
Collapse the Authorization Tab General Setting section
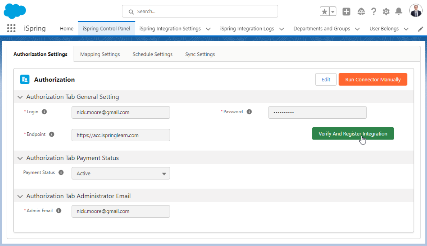coord(20,97)
